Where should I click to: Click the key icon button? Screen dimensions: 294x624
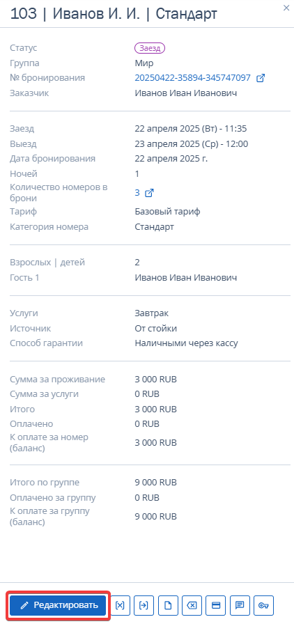pos(264,605)
